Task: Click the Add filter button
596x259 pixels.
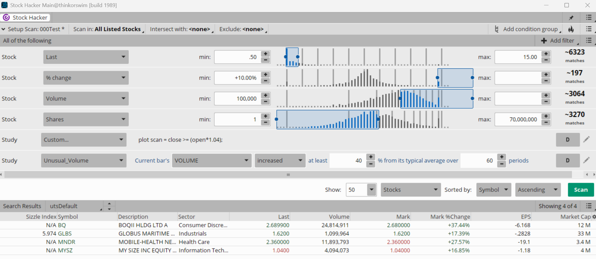Action: pos(557,41)
